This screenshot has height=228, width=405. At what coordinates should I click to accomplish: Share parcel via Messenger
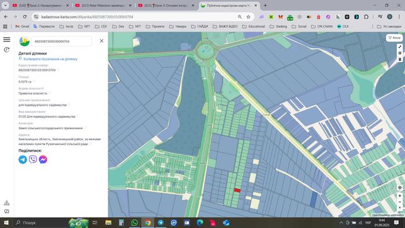click(43, 159)
